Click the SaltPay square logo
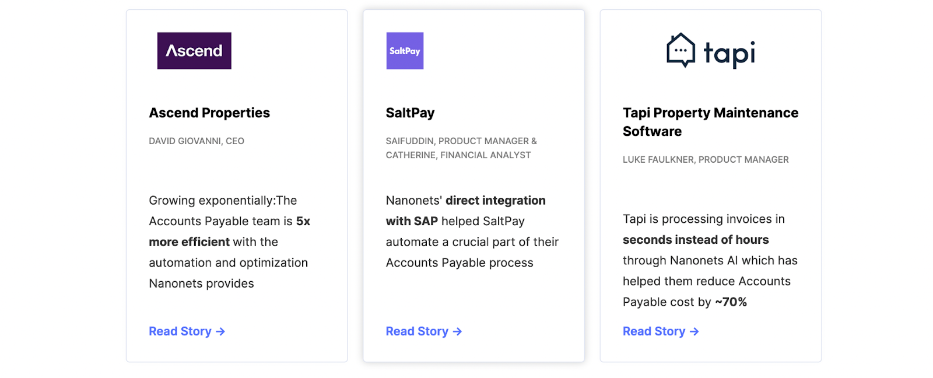 point(405,51)
